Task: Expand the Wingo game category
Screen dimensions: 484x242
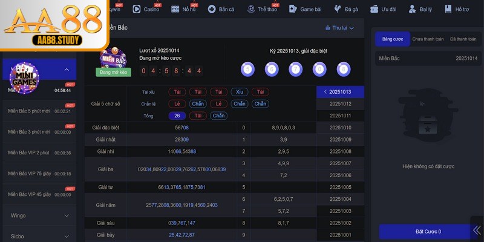Action: 38,215
